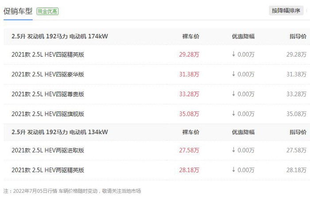This screenshot has width=310, height=198.
Task: Click the down arrow in 四驱旗舰版 row
Action: click(233, 113)
